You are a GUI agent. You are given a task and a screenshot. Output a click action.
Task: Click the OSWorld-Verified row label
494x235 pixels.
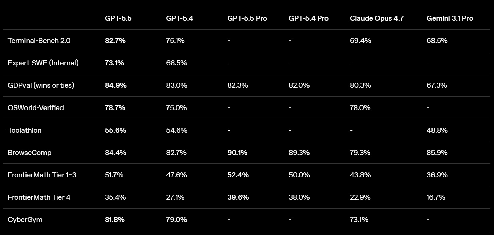(36, 108)
